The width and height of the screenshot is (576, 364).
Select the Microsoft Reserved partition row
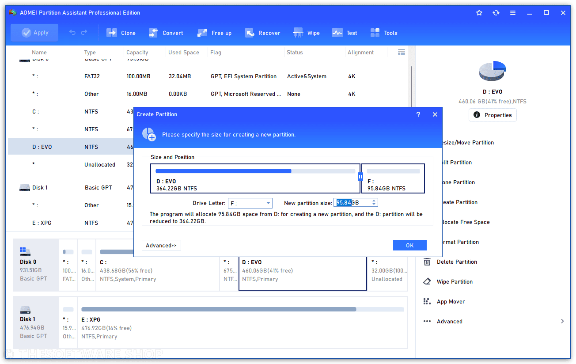pos(208,94)
